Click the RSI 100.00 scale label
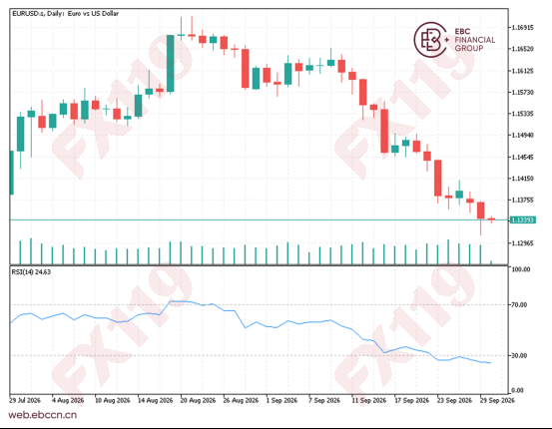 tap(521, 269)
